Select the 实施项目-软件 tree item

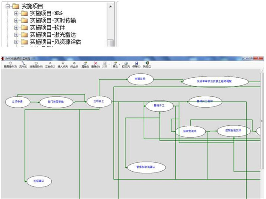pos(48,28)
